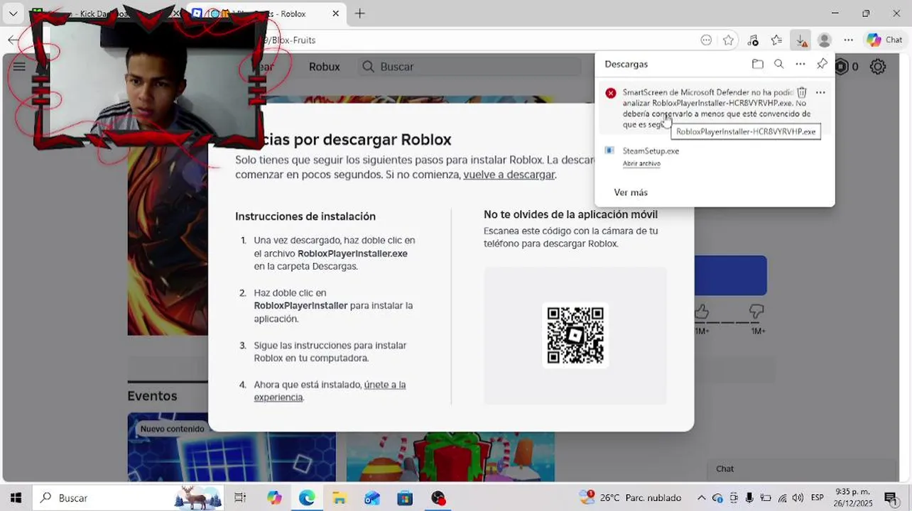Click the thumbs-down dislike icon
The image size is (912, 511).
point(756,312)
